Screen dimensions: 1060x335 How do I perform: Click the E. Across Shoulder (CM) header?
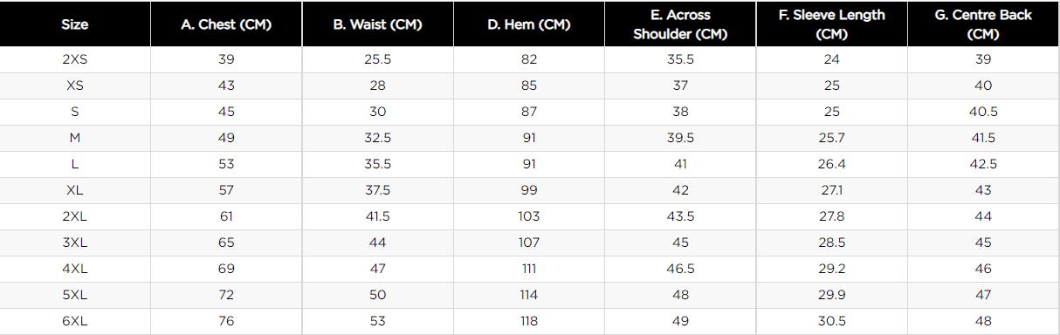click(x=680, y=24)
